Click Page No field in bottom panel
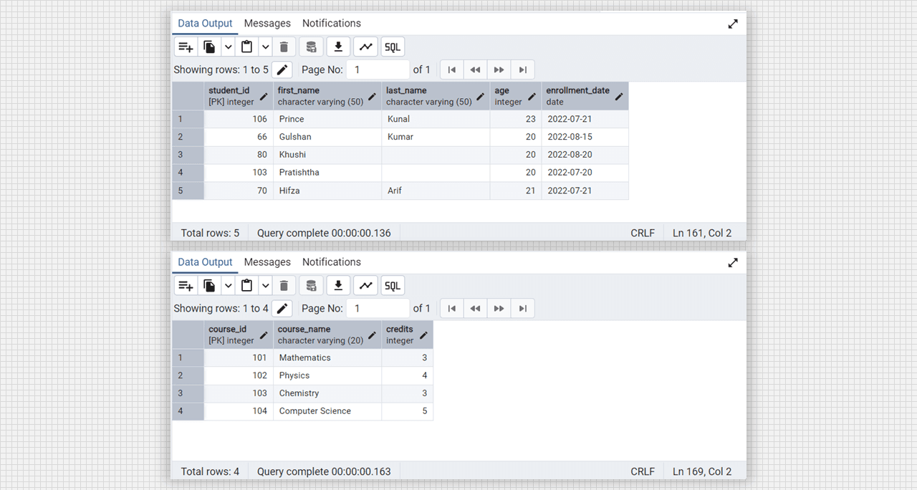The height and width of the screenshot is (490, 917). pos(378,308)
